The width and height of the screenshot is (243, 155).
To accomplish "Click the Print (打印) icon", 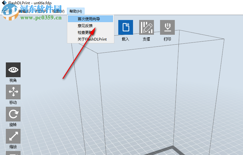I will click(x=167, y=27).
